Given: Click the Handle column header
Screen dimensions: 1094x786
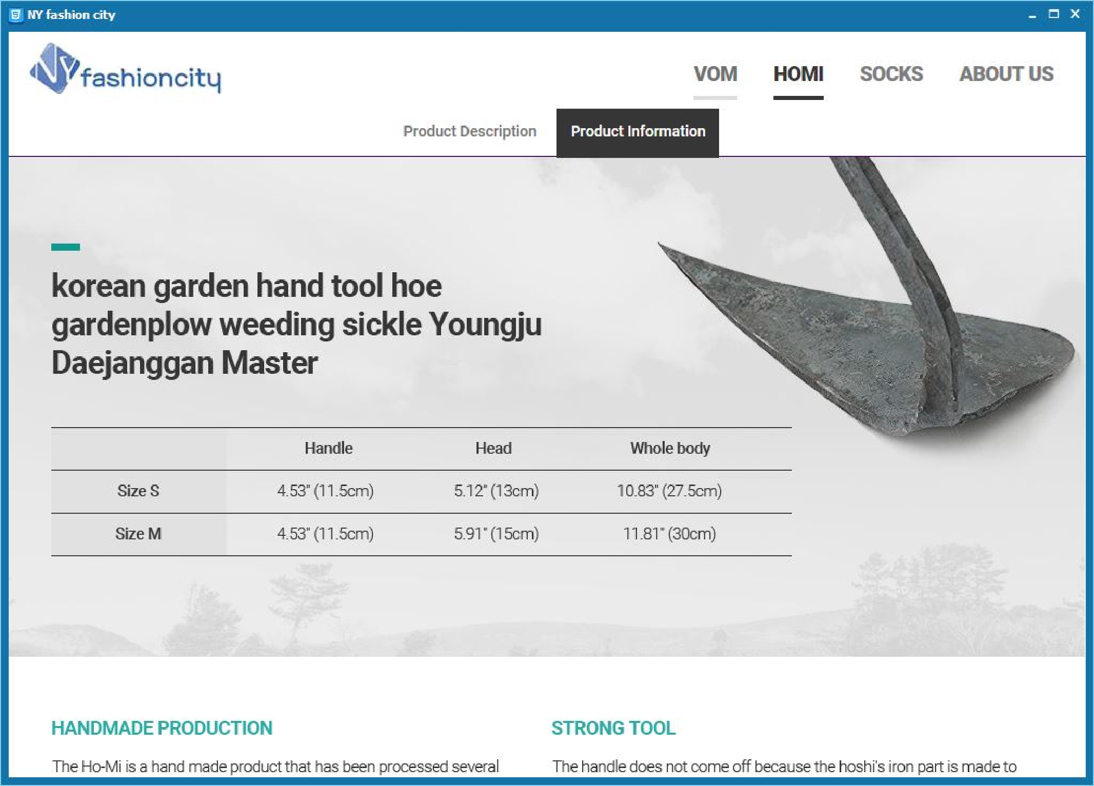Looking at the screenshot, I should pyautogui.click(x=328, y=448).
